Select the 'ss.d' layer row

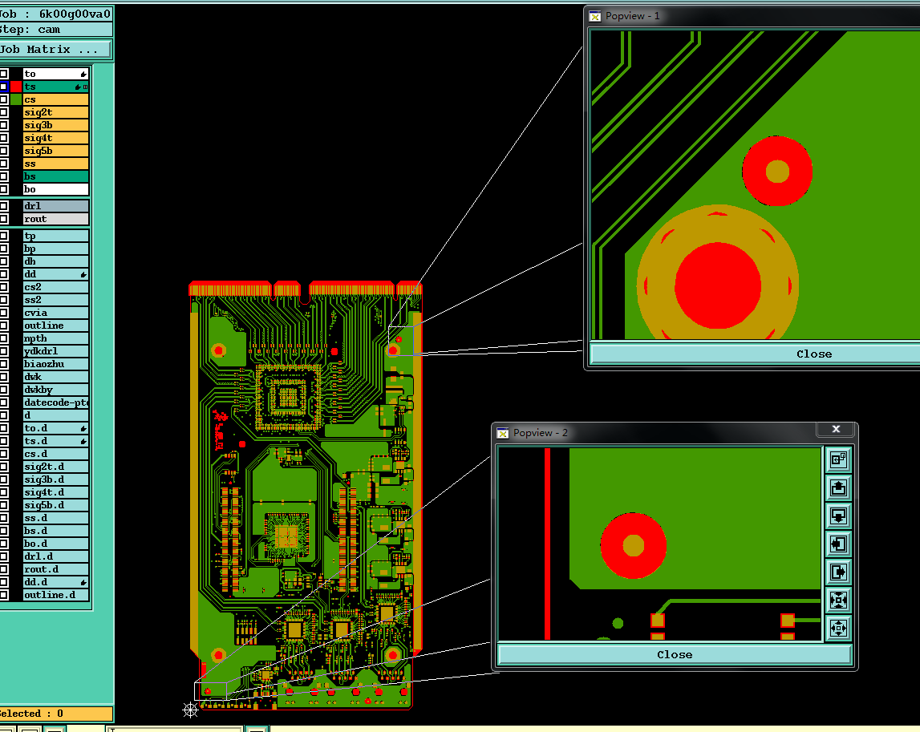(55, 518)
